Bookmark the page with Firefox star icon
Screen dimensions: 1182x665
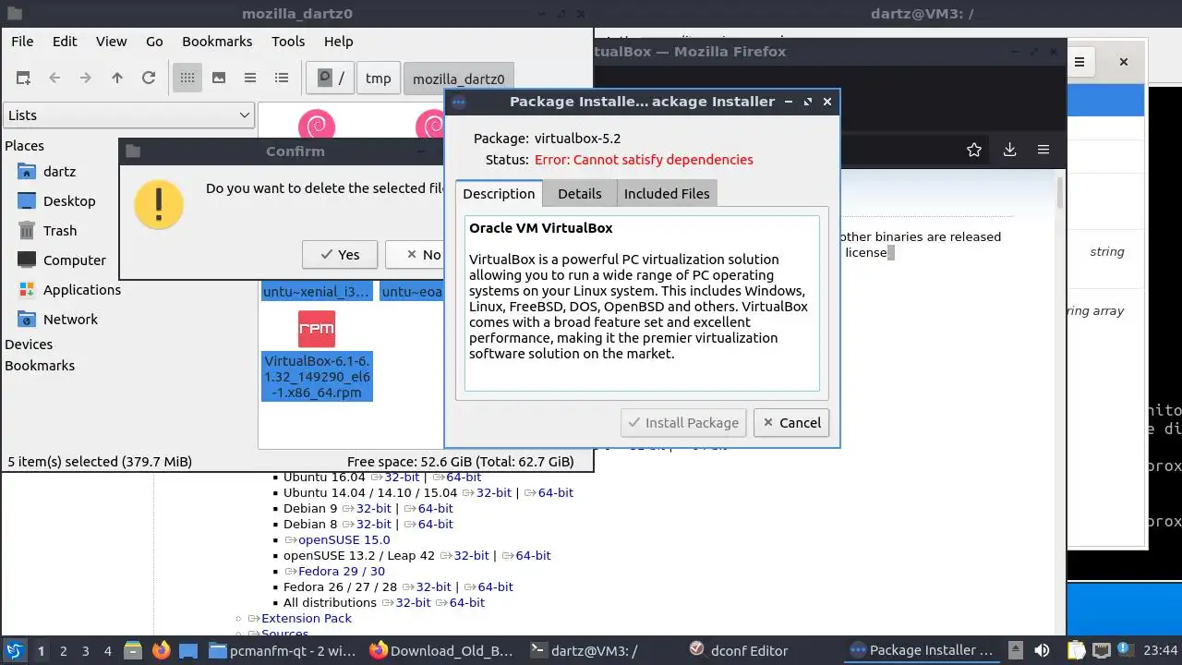tap(973, 150)
